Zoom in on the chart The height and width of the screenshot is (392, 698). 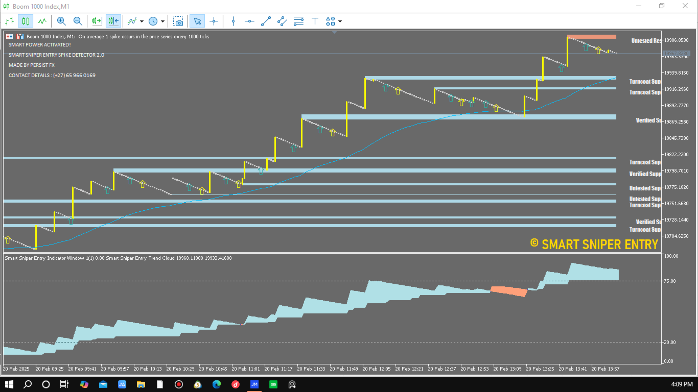click(x=61, y=21)
